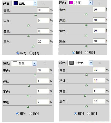The width and height of the screenshot is (111, 123).
Task: Click the 黄色 value field showing 1 in 白色 panel
Action: (x=43, y=91)
